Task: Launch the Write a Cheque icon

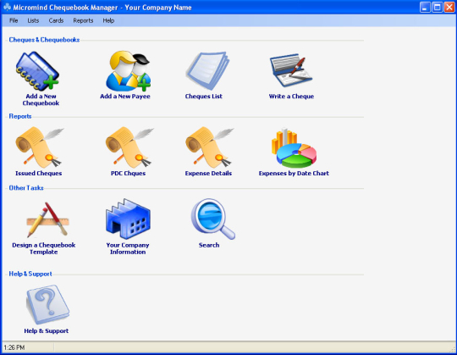Action: coord(291,70)
